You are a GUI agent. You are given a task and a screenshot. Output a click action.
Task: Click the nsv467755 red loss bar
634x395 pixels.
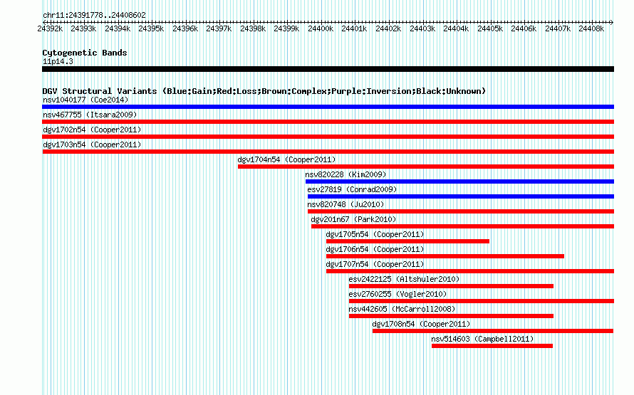point(328,122)
